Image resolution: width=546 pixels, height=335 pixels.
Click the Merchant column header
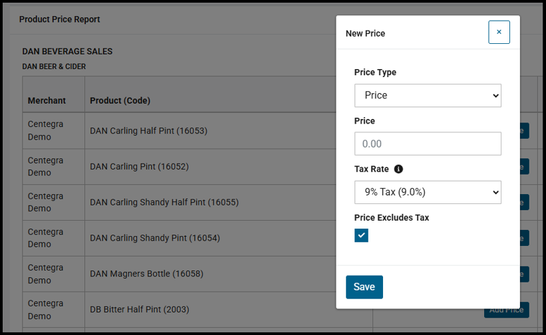pyautogui.click(x=47, y=100)
